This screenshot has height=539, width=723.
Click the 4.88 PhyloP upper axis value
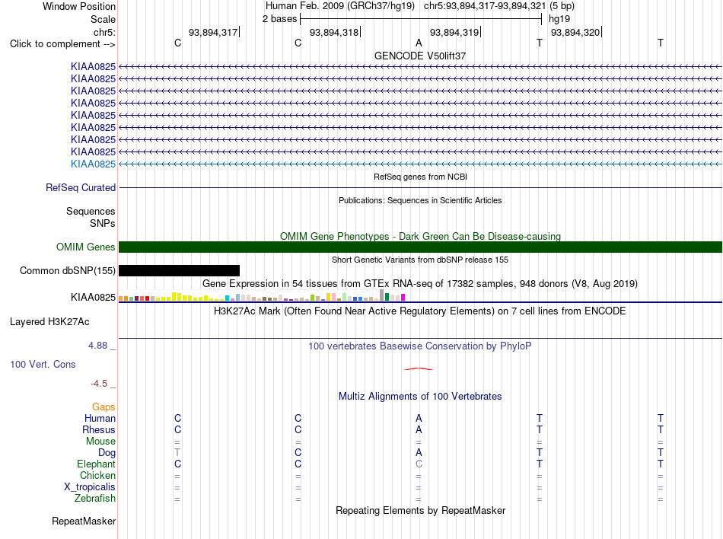(97, 346)
